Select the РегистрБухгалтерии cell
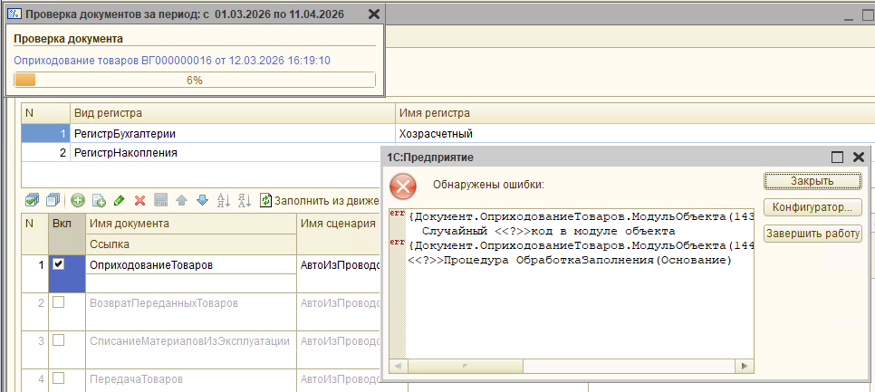This screenshot has width=875, height=392. pyautogui.click(x=233, y=134)
